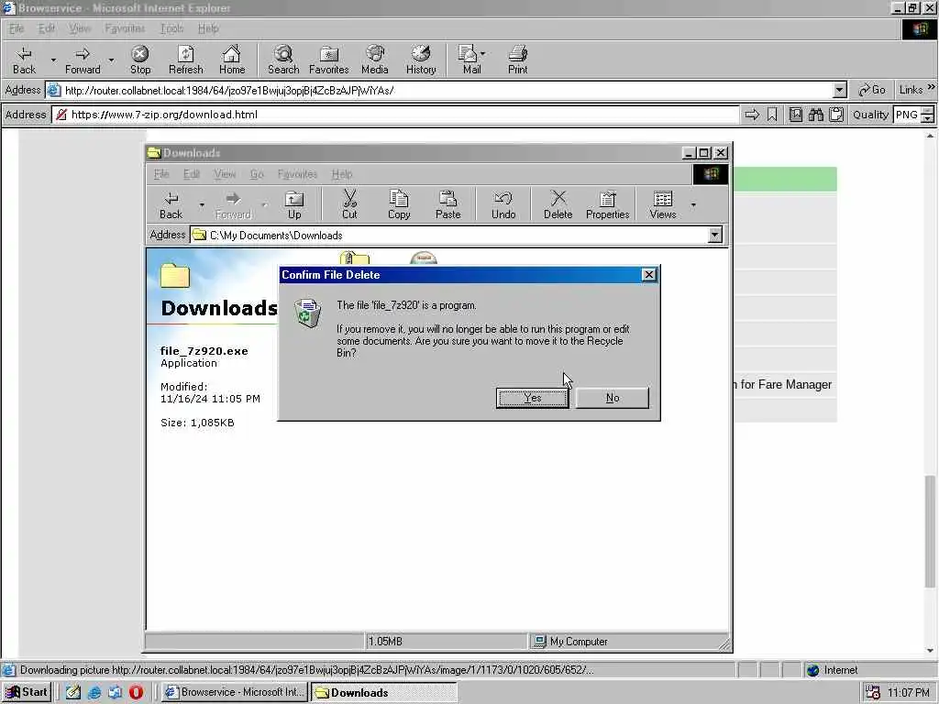Click the Stop icon in Internet Explorer
Screen dimensions: 939x704
(140, 60)
